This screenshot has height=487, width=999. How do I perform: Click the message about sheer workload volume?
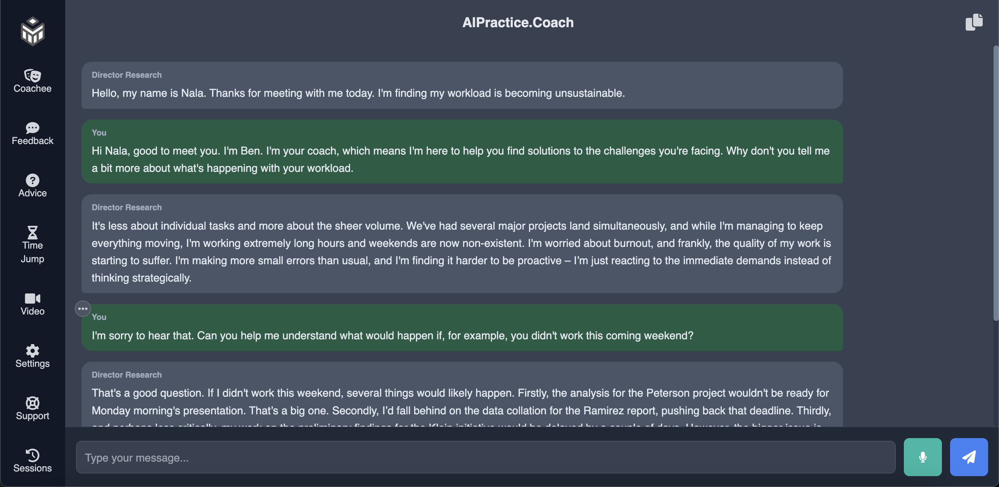pos(461,244)
